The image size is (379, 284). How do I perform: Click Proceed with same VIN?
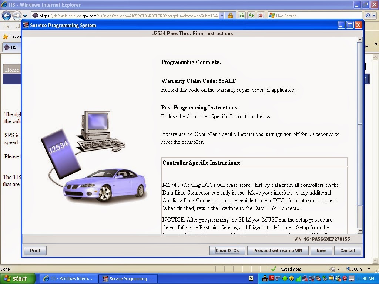pos(278,250)
